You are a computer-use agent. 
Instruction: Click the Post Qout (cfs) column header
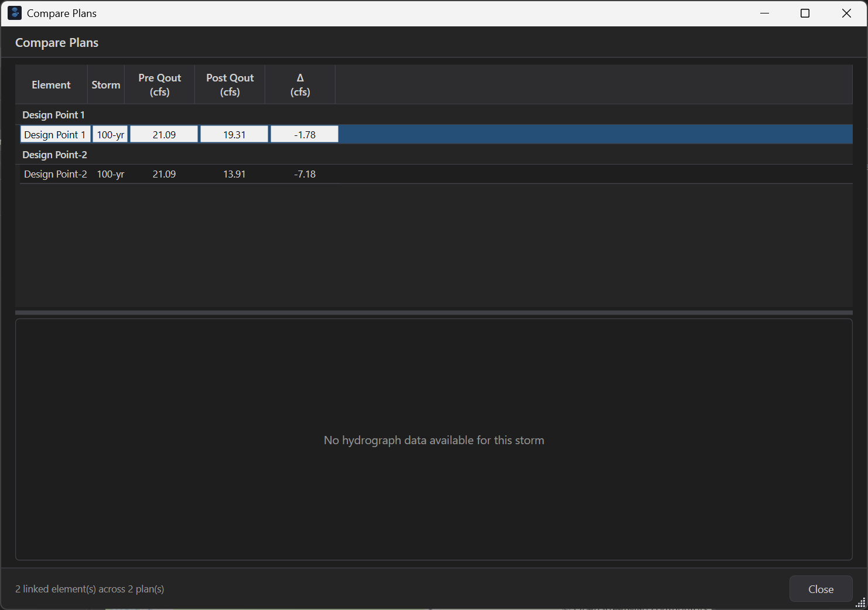click(x=230, y=84)
